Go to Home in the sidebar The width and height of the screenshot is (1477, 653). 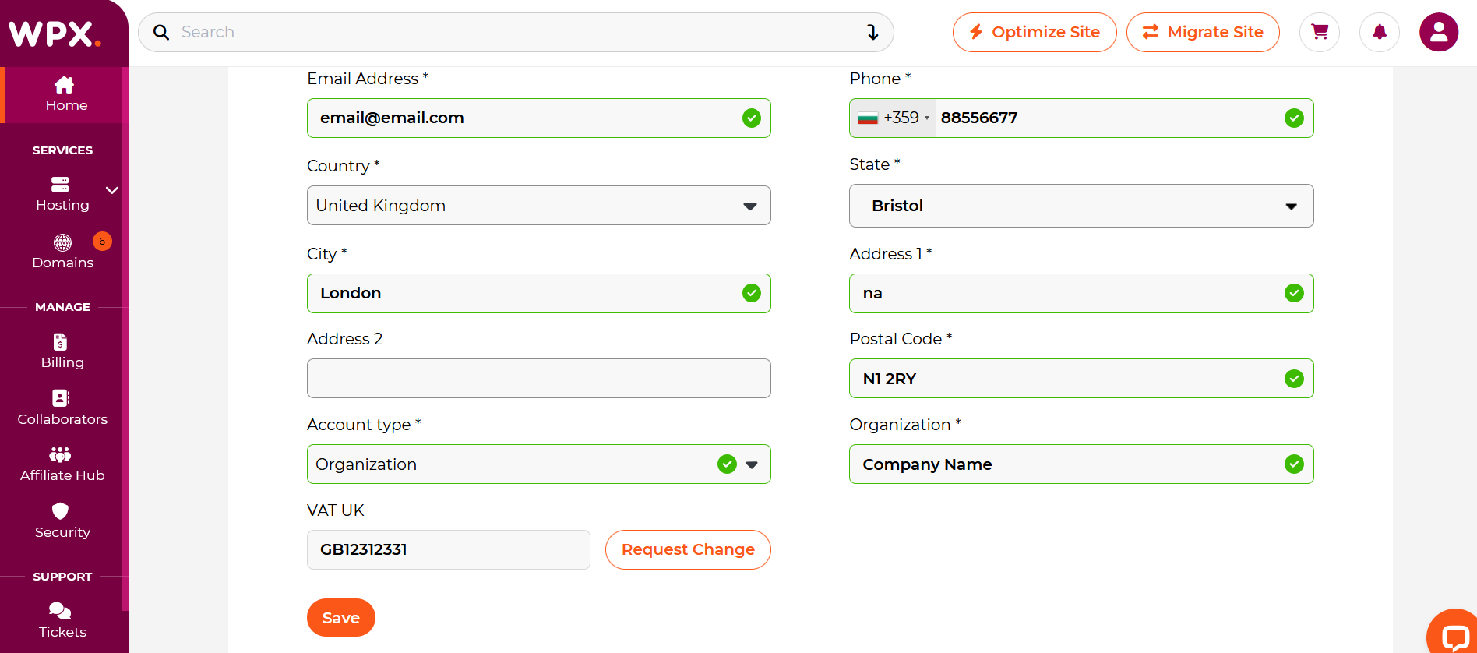tap(65, 94)
